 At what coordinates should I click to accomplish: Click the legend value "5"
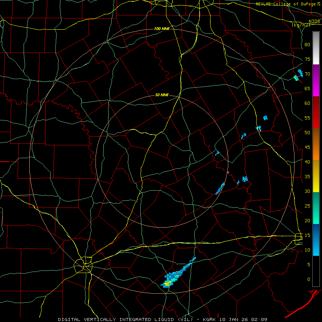[x=309, y=264]
